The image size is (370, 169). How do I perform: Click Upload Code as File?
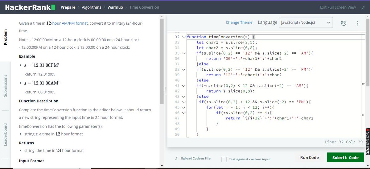tap(195, 159)
